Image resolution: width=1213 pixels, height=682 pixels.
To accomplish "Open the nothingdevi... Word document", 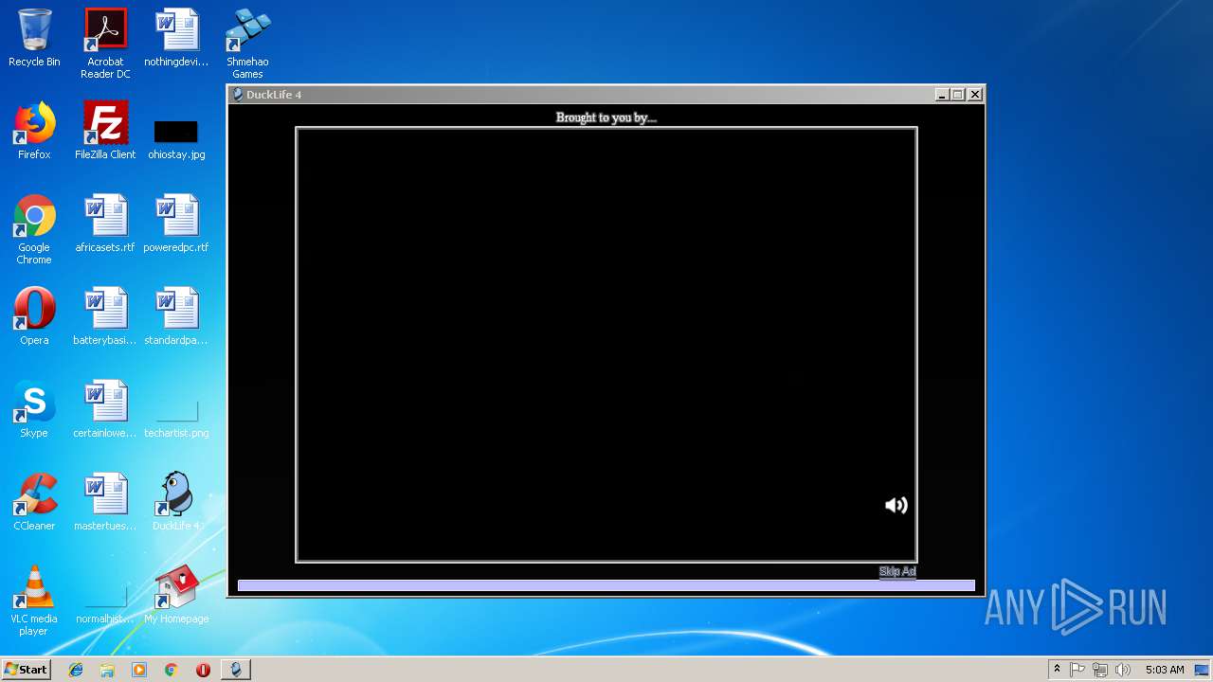I will [x=176, y=39].
